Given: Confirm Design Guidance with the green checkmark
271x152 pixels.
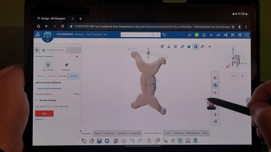Looking at the screenshot, I should (69, 57).
